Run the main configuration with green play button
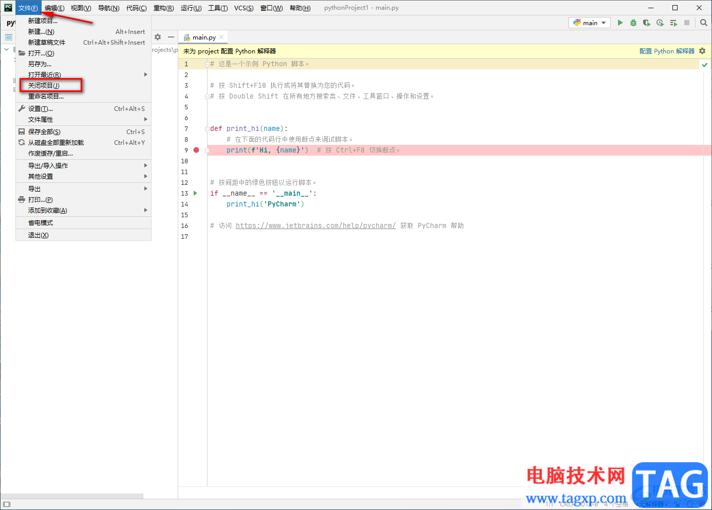Screen dimensions: 712x510 click(620, 23)
